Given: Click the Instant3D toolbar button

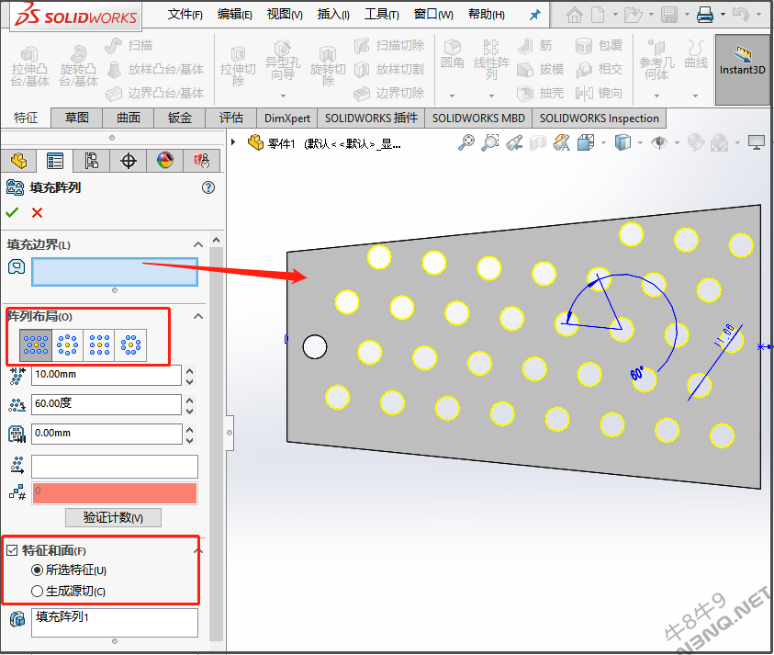Looking at the screenshot, I should click(x=742, y=69).
